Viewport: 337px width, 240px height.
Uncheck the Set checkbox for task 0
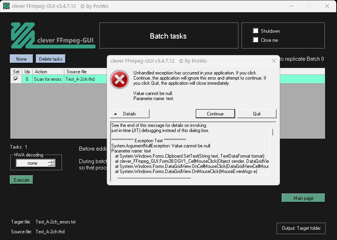click(x=16, y=79)
